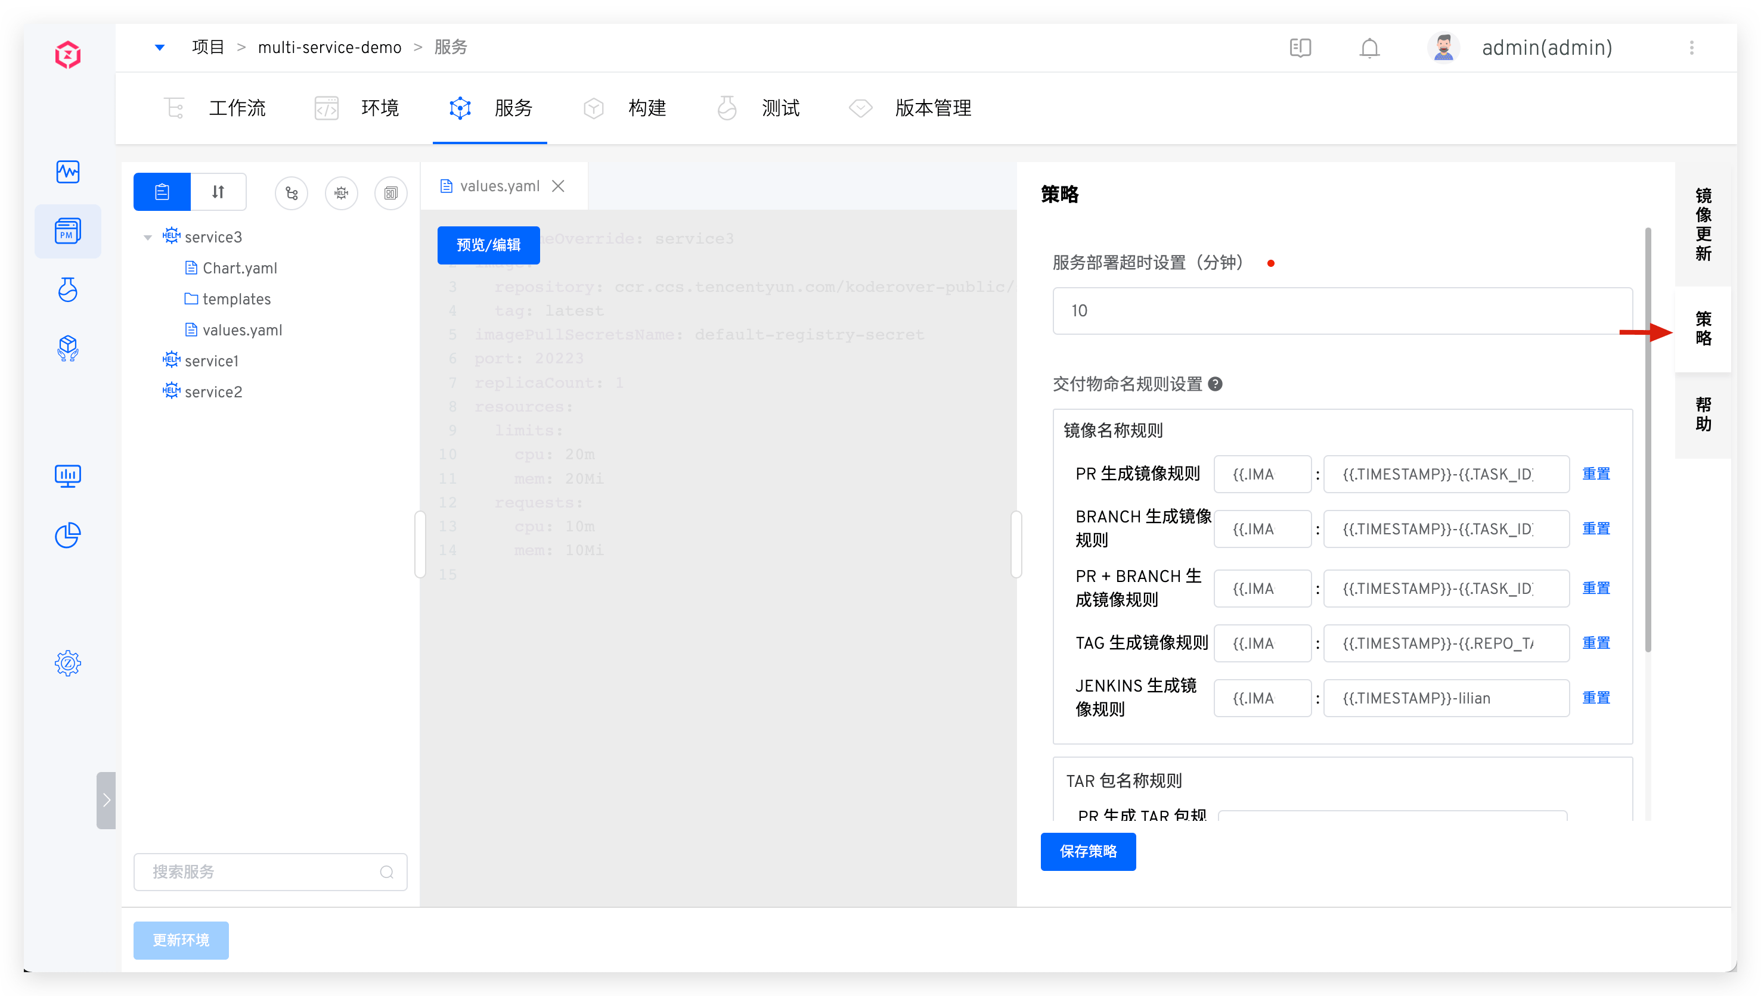Select the Git repository import icon
This screenshot has height=996, width=1761.
pos(292,193)
